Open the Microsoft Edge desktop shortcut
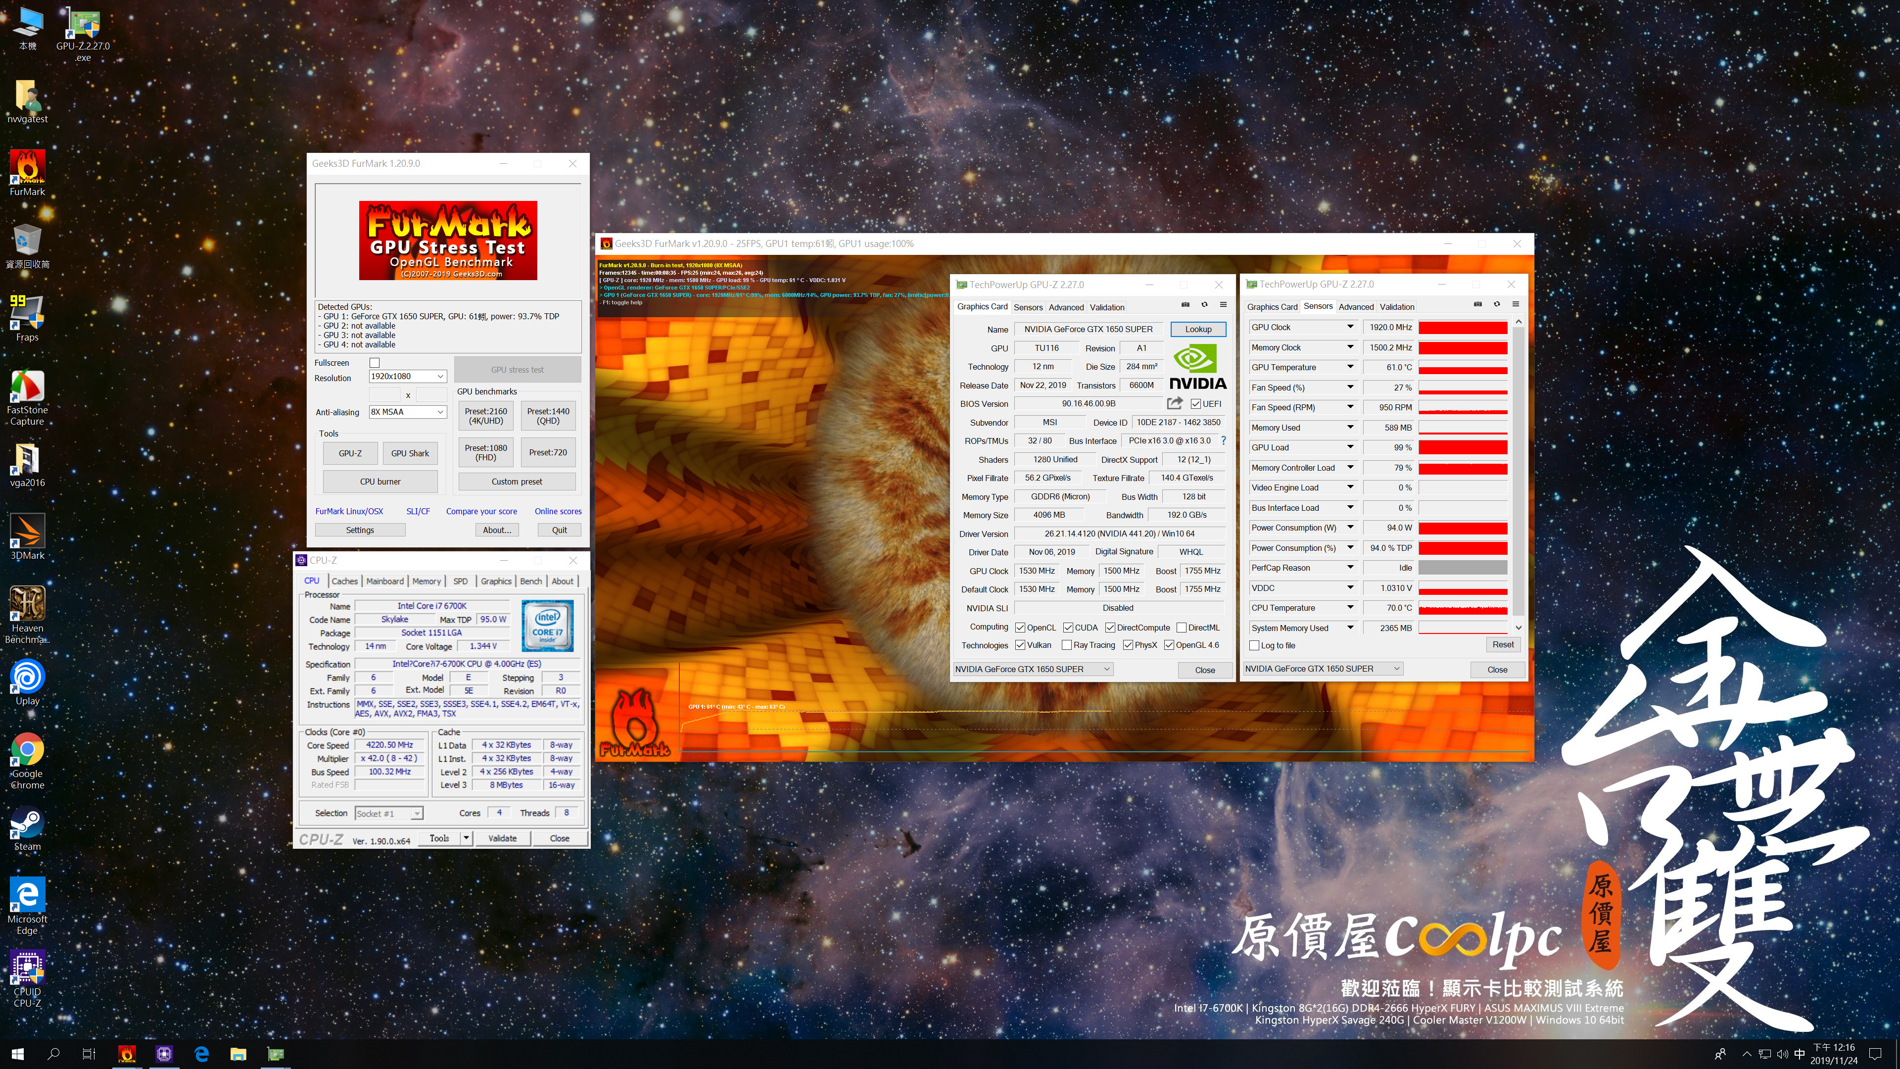The height and width of the screenshot is (1069, 1900). coord(27,905)
